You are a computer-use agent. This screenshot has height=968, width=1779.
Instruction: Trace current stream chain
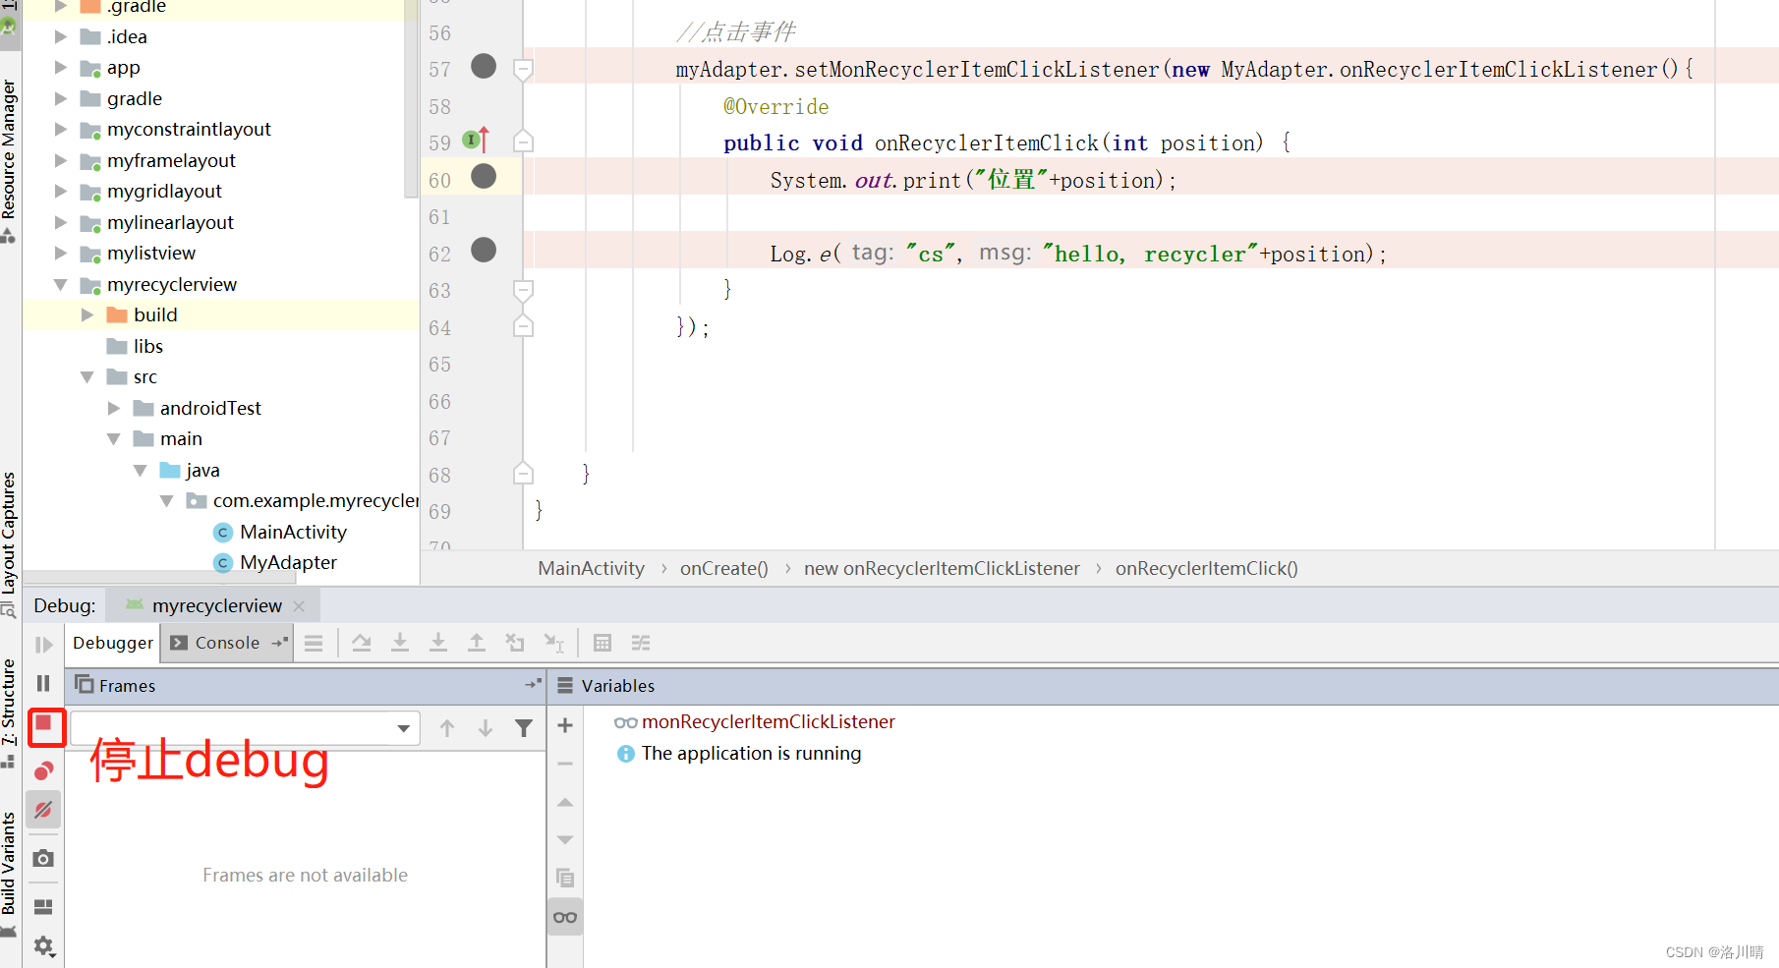pyautogui.click(x=641, y=643)
